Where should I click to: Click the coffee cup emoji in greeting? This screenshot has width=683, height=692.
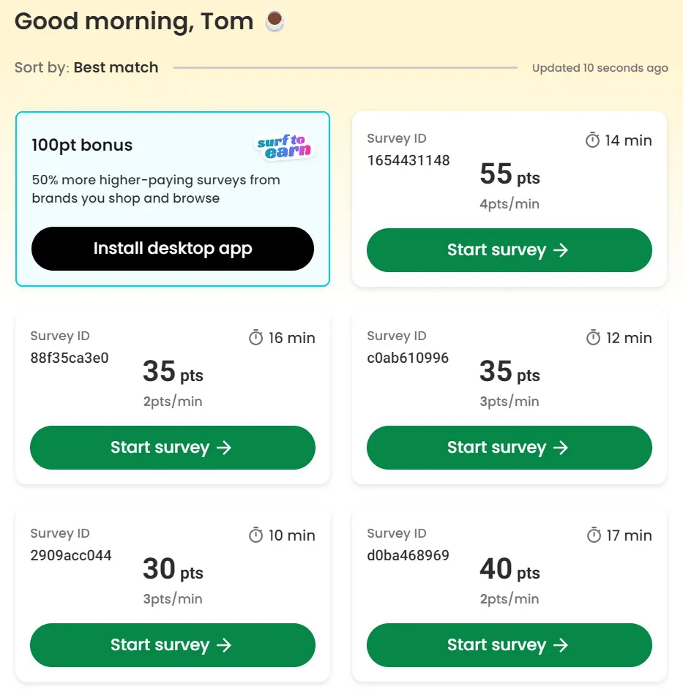275,21
